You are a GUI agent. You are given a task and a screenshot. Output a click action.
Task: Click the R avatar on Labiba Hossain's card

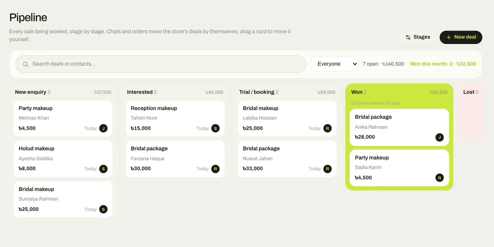[x=328, y=128]
